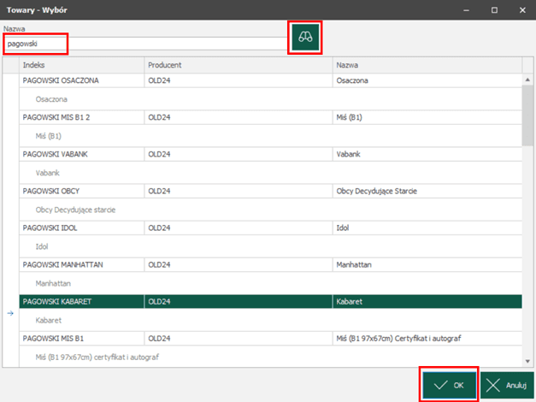Viewport: 536px width, 402px height.
Task: Select the PAGOWSKI OSACZONA index cell
Action: pos(82,80)
